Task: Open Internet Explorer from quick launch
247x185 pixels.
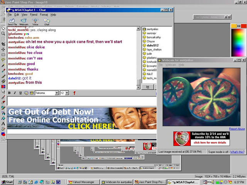Action: click(x=36, y=182)
